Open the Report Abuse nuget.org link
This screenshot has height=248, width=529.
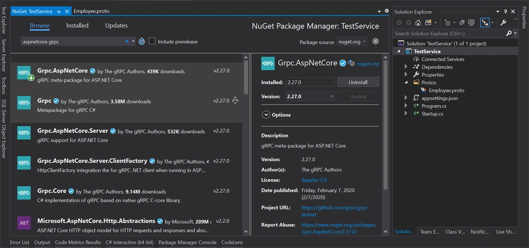point(339,228)
